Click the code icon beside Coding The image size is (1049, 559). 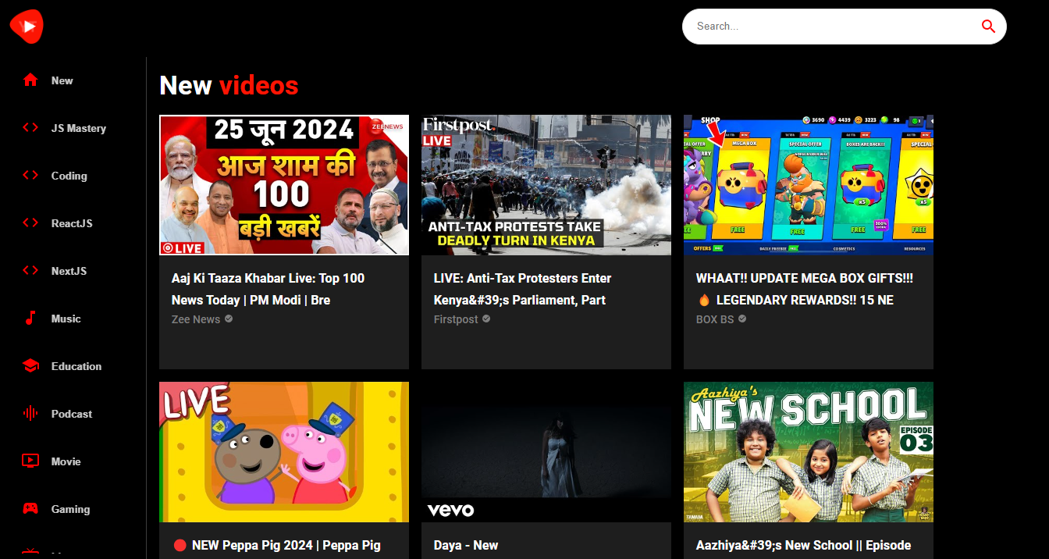pyautogui.click(x=30, y=176)
